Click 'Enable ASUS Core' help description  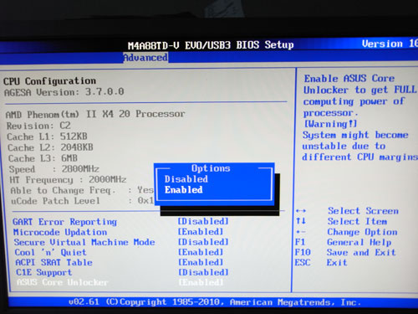pos(349,79)
